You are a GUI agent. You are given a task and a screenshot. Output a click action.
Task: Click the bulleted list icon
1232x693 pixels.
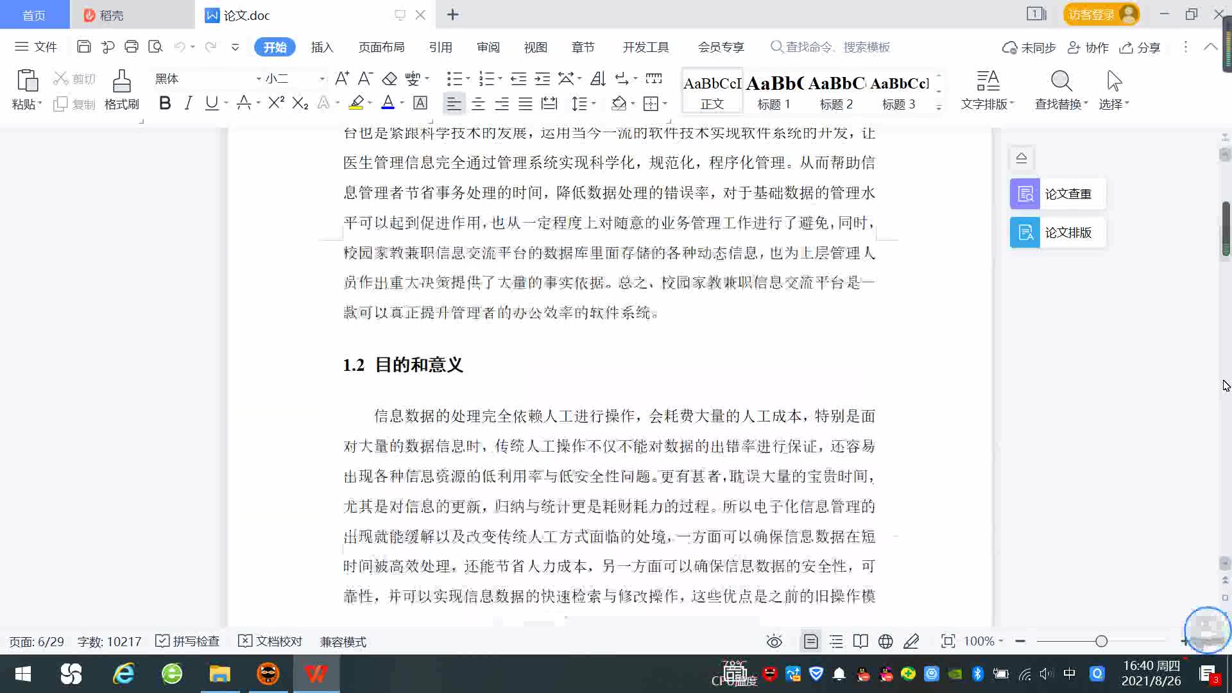coord(454,79)
